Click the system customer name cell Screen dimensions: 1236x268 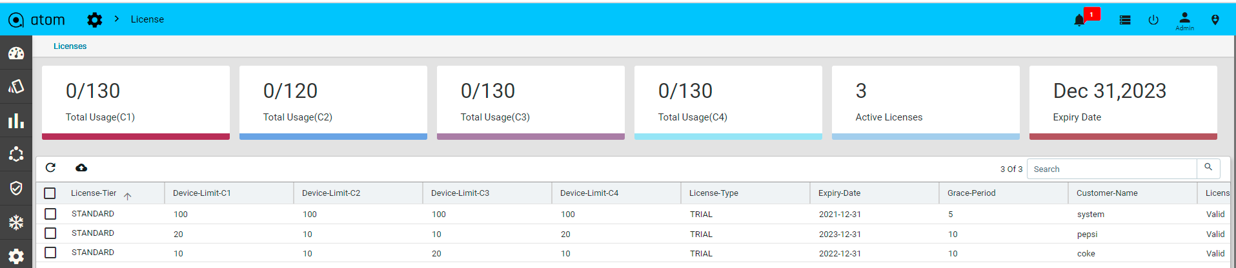[x=1091, y=215]
